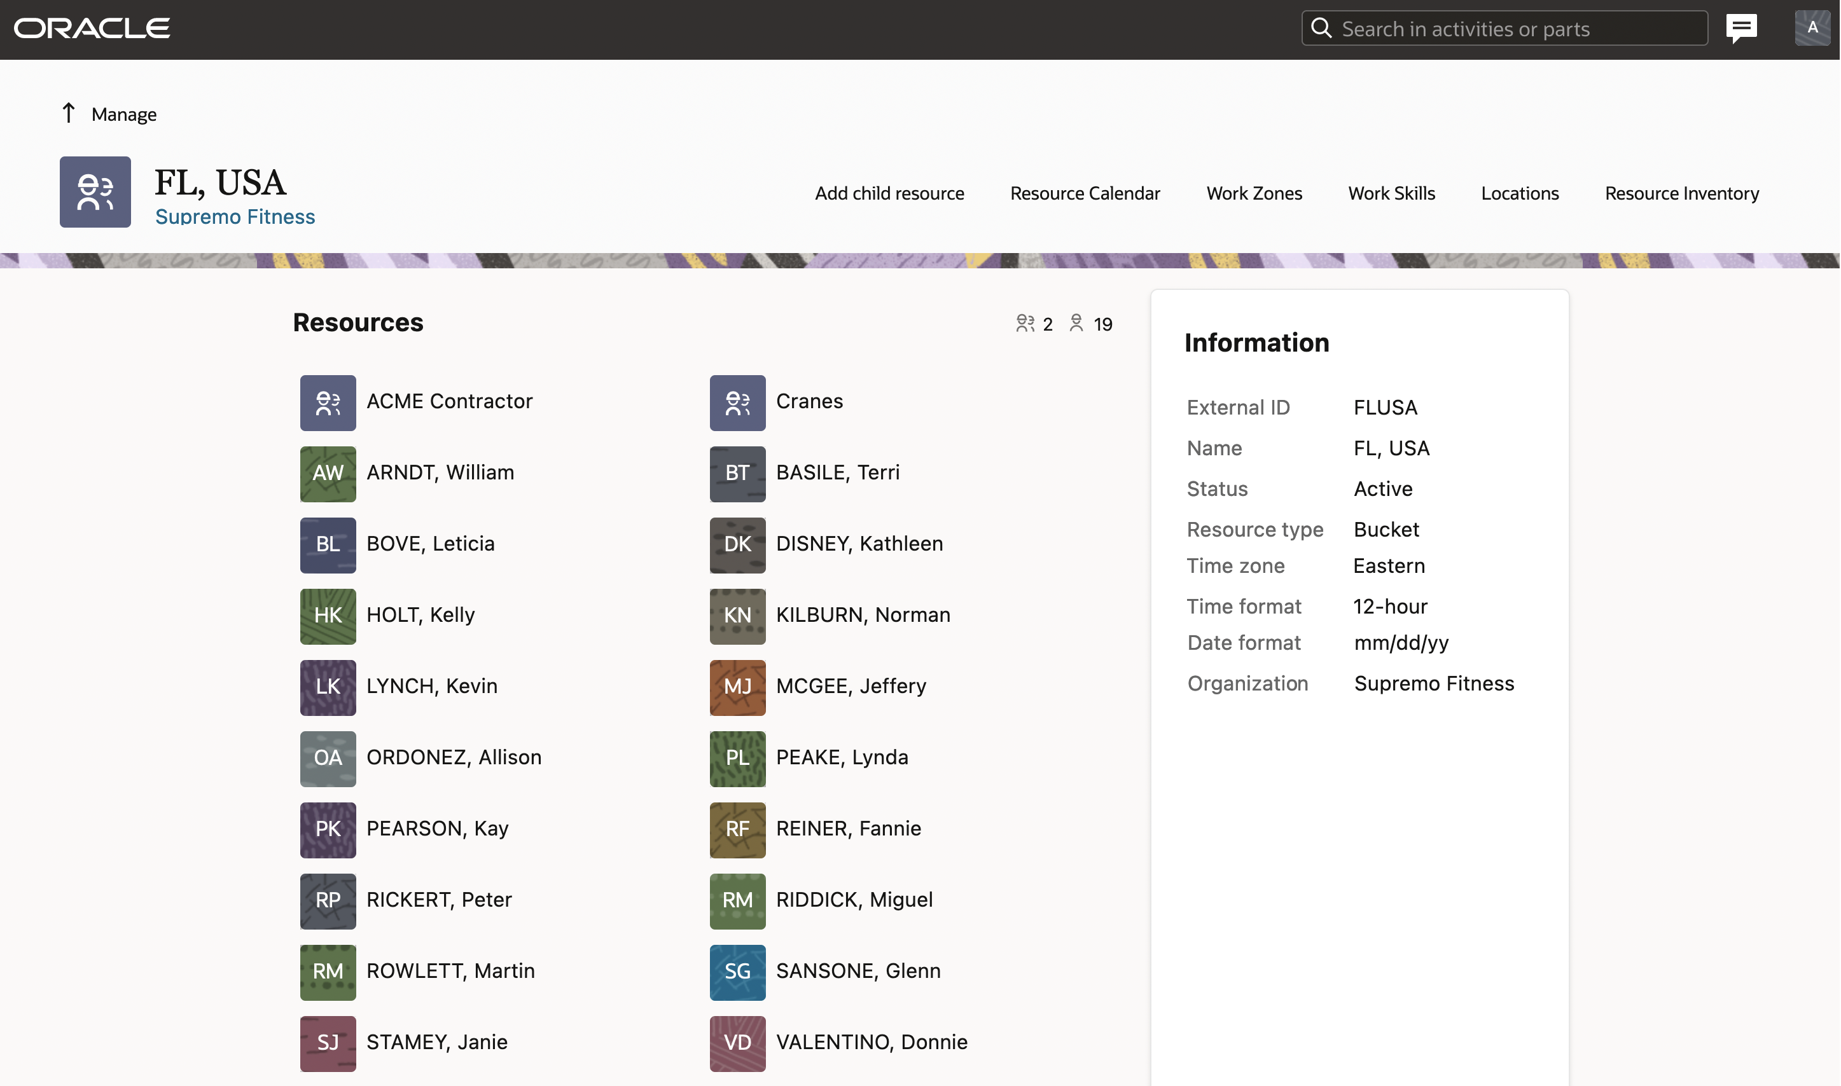Image resolution: width=1841 pixels, height=1086 pixels.
Task: Open resource HOLT, Kelly
Action: coord(420,615)
